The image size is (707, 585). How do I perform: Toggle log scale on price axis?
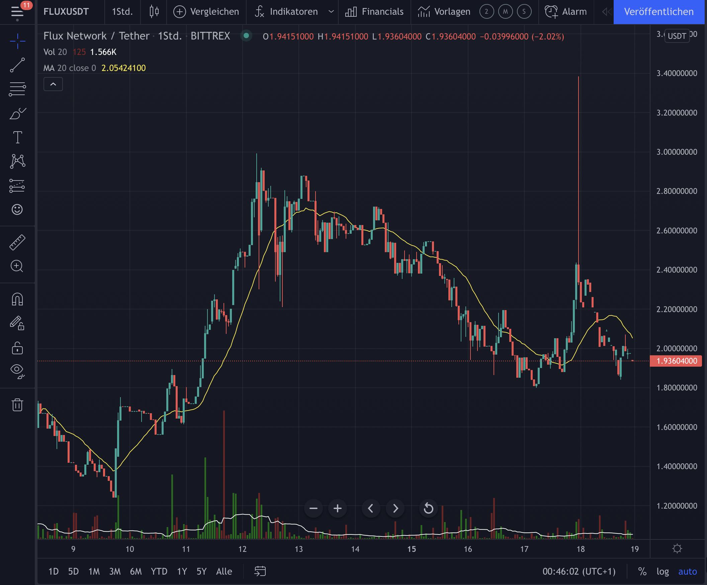(x=662, y=572)
